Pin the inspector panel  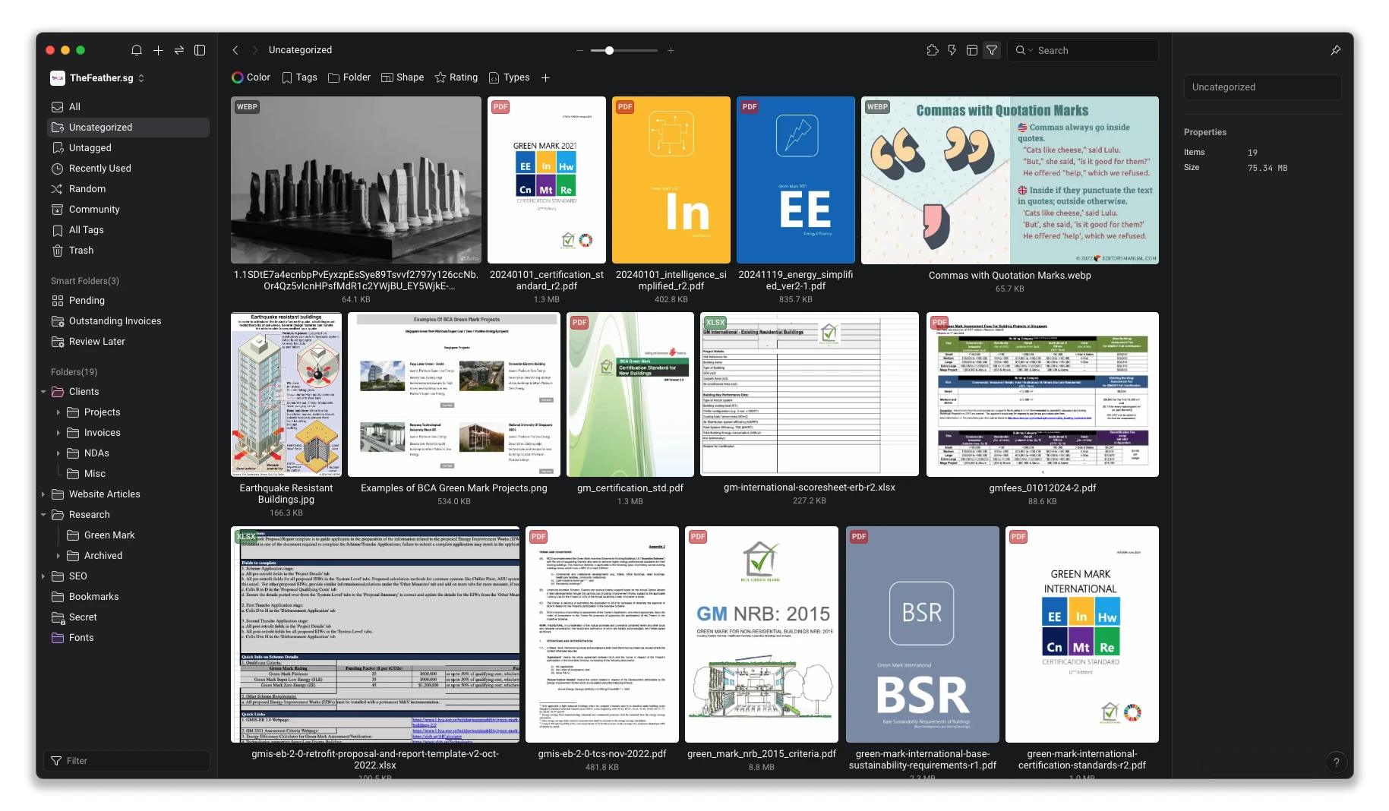click(x=1336, y=50)
